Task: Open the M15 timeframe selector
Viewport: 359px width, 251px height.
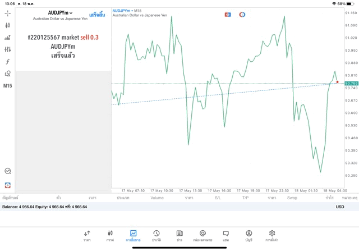Action: 7,86
